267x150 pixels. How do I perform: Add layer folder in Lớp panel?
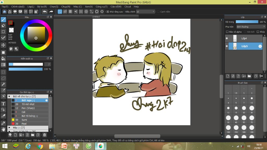click(249, 76)
